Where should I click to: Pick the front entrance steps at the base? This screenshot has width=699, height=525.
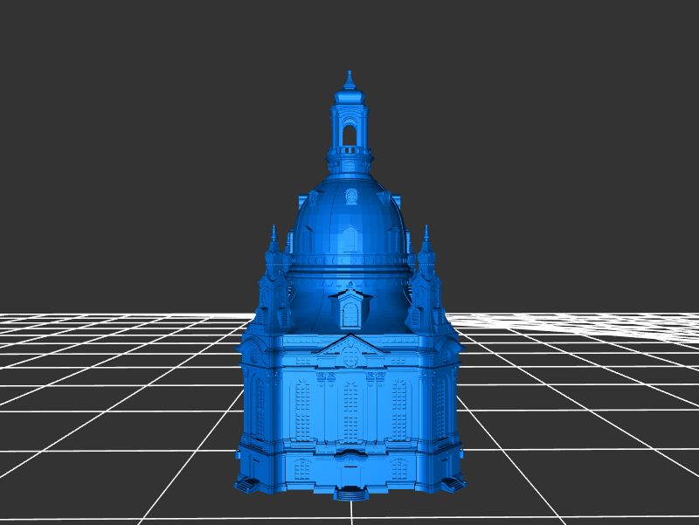[x=351, y=494]
